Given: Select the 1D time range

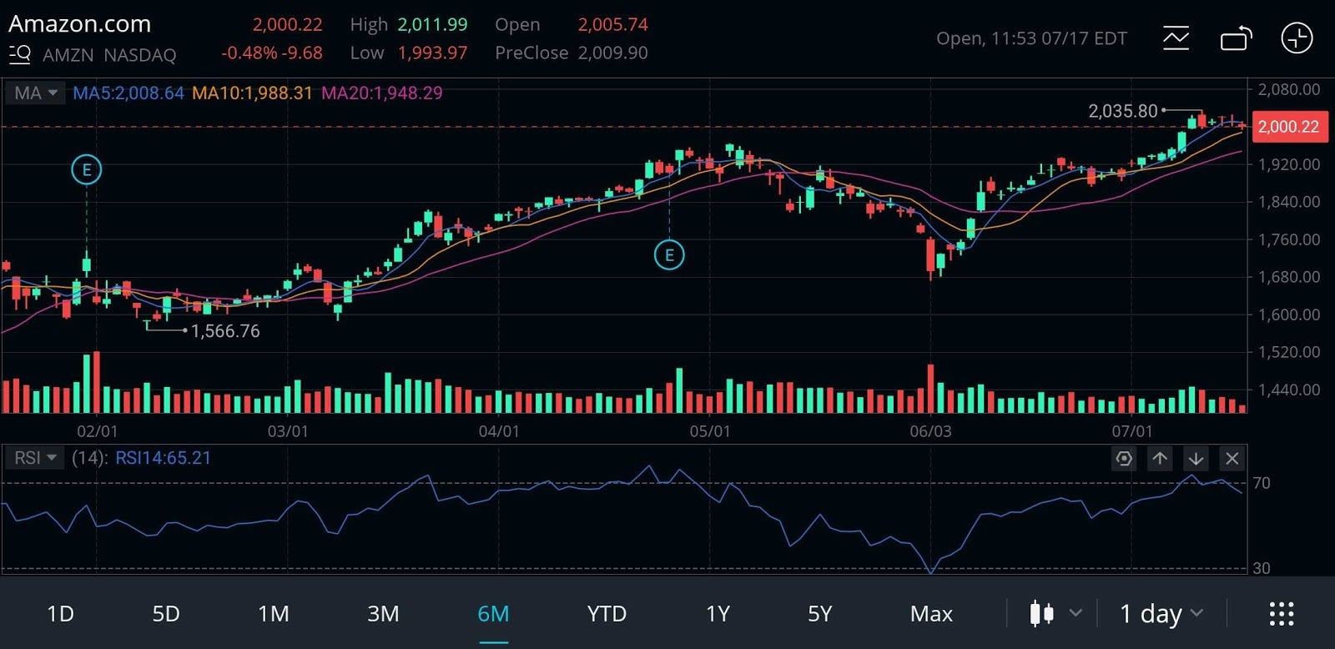Looking at the screenshot, I should tap(60, 614).
